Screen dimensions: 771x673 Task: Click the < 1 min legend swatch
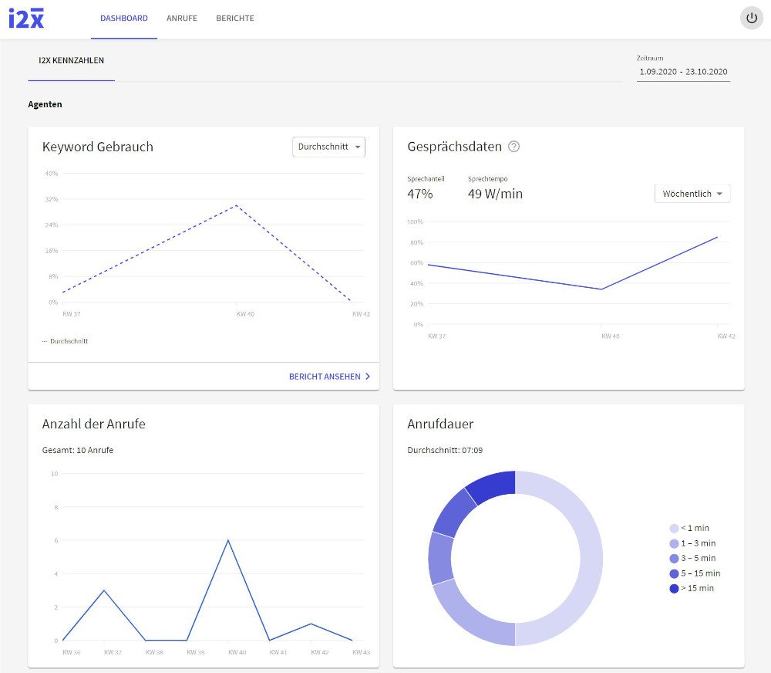pos(674,528)
